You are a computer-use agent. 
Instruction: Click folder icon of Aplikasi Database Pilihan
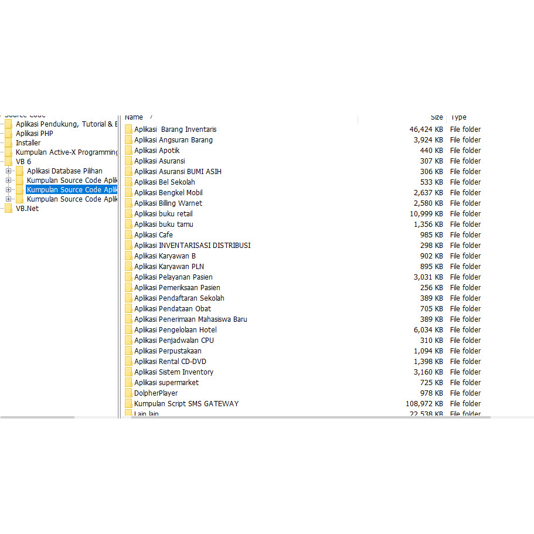tap(20, 171)
